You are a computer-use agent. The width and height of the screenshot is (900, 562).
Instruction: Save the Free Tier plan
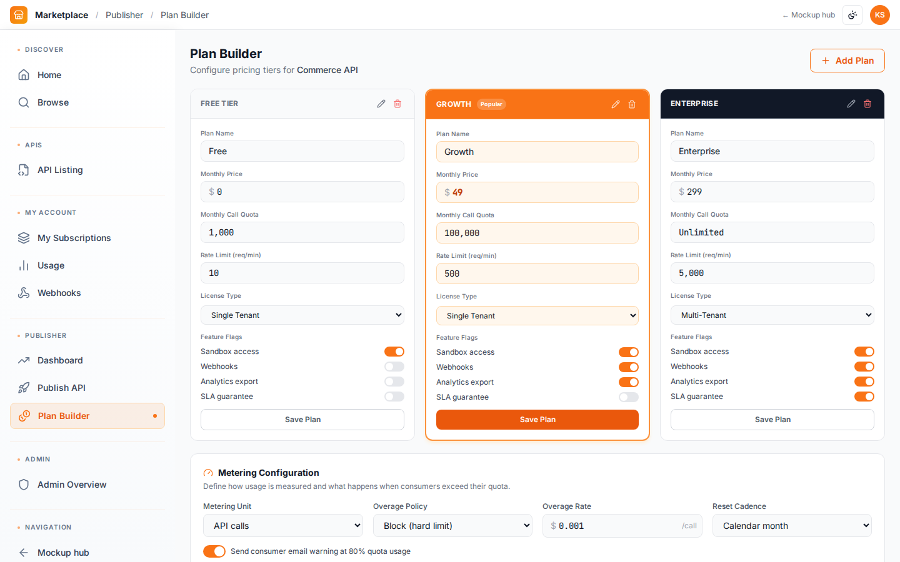pyautogui.click(x=302, y=420)
